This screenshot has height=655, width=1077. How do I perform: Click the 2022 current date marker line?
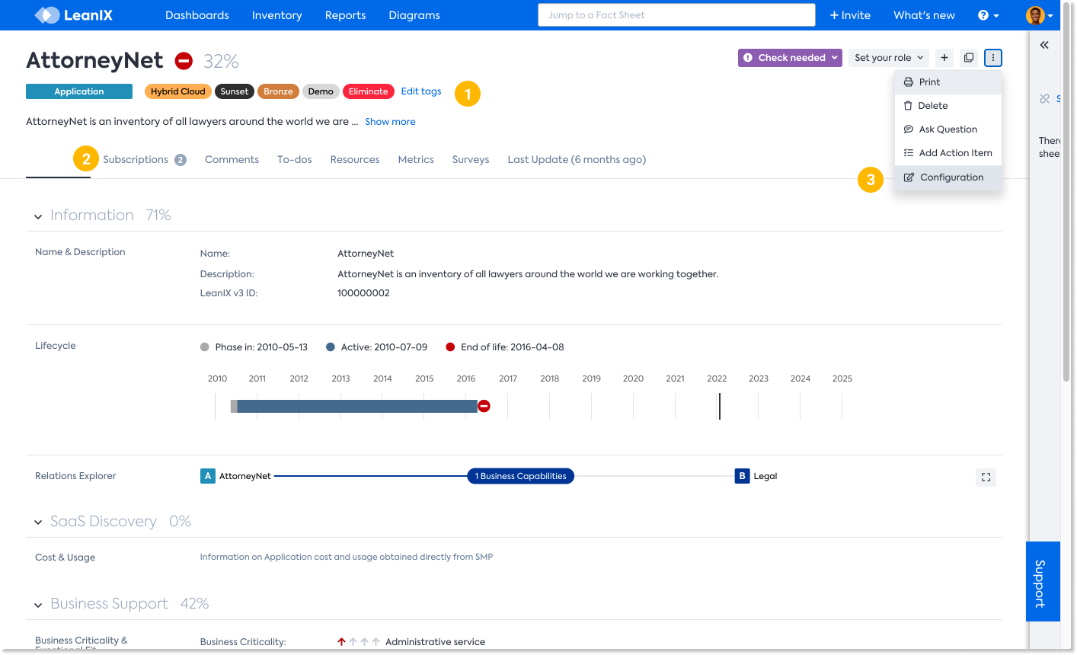click(x=720, y=406)
